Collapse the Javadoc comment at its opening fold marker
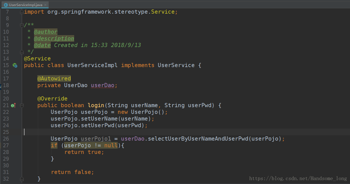 coord(22,25)
